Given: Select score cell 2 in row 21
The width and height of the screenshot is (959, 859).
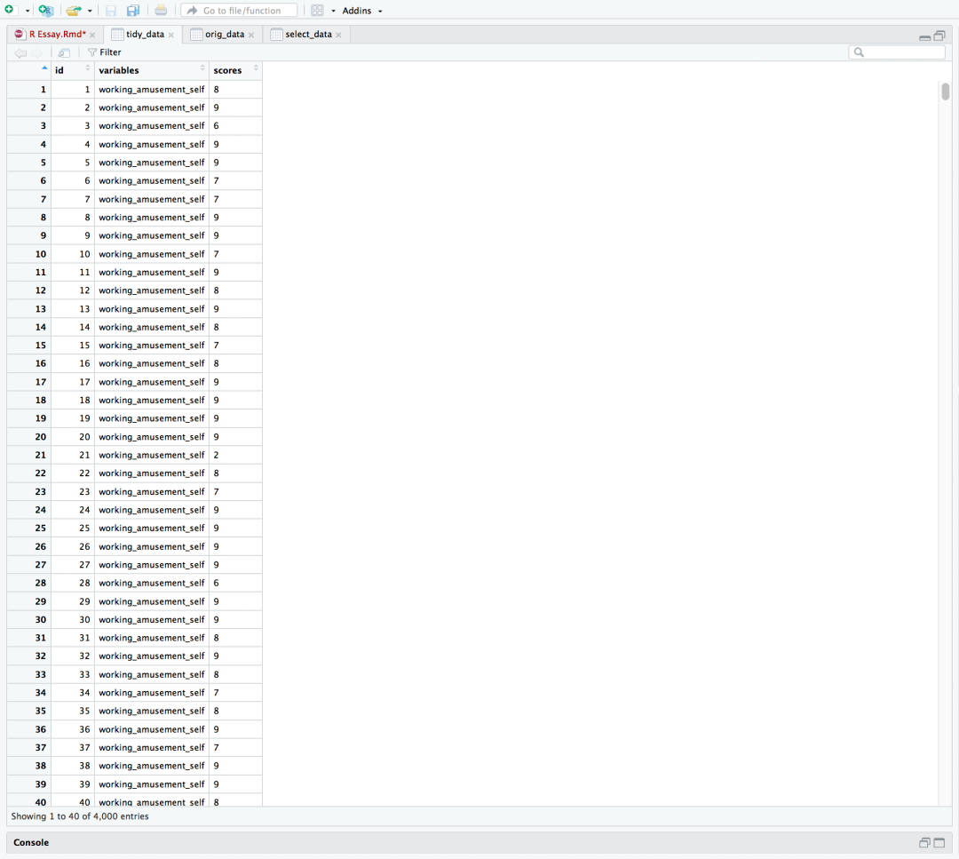Looking at the screenshot, I should (x=235, y=455).
